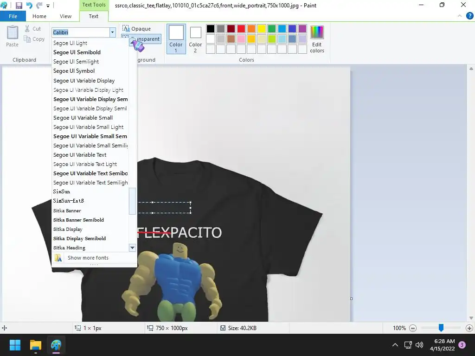Click the Text Tools contextual tab
The height and width of the screenshot is (356, 475).
click(94, 5)
